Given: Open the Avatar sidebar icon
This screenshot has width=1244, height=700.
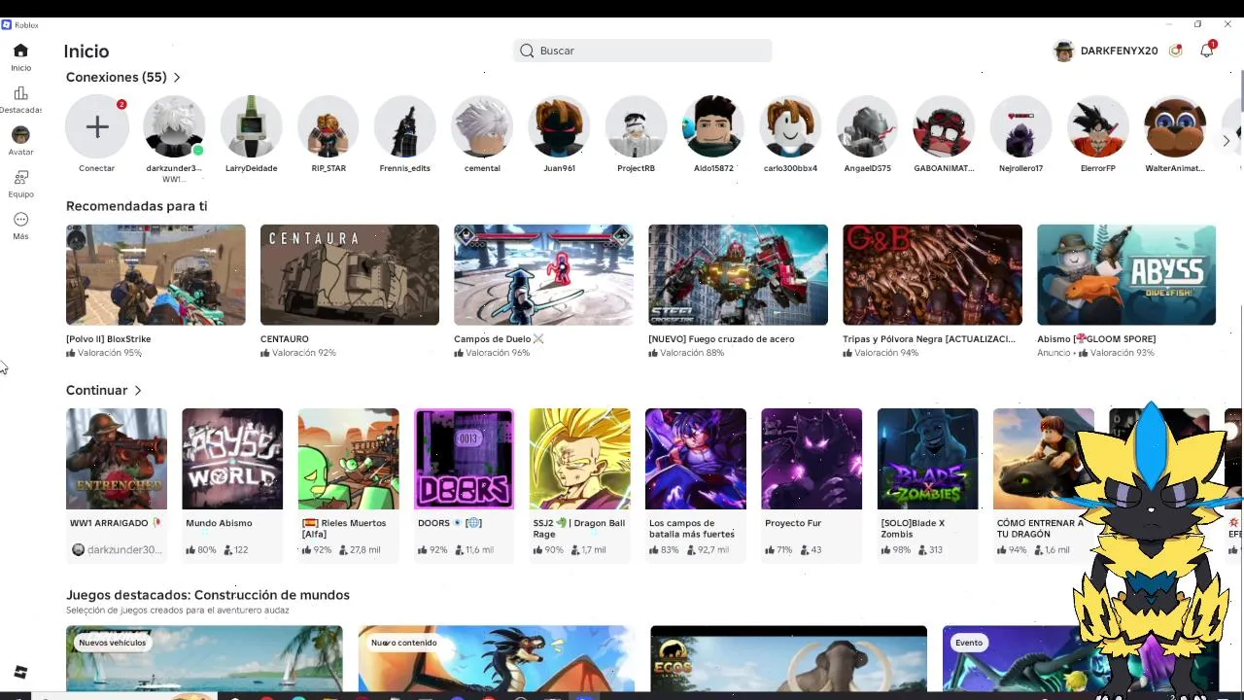Looking at the screenshot, I should point(20,135).
